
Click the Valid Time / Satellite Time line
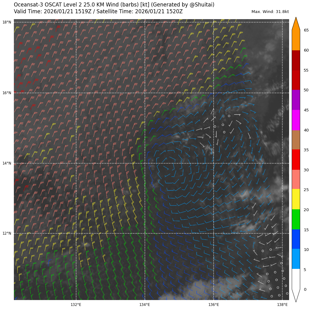(98, 12)
